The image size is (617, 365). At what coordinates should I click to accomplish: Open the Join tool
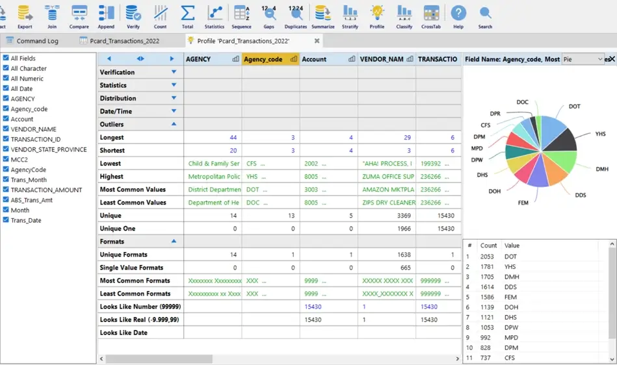52,16
